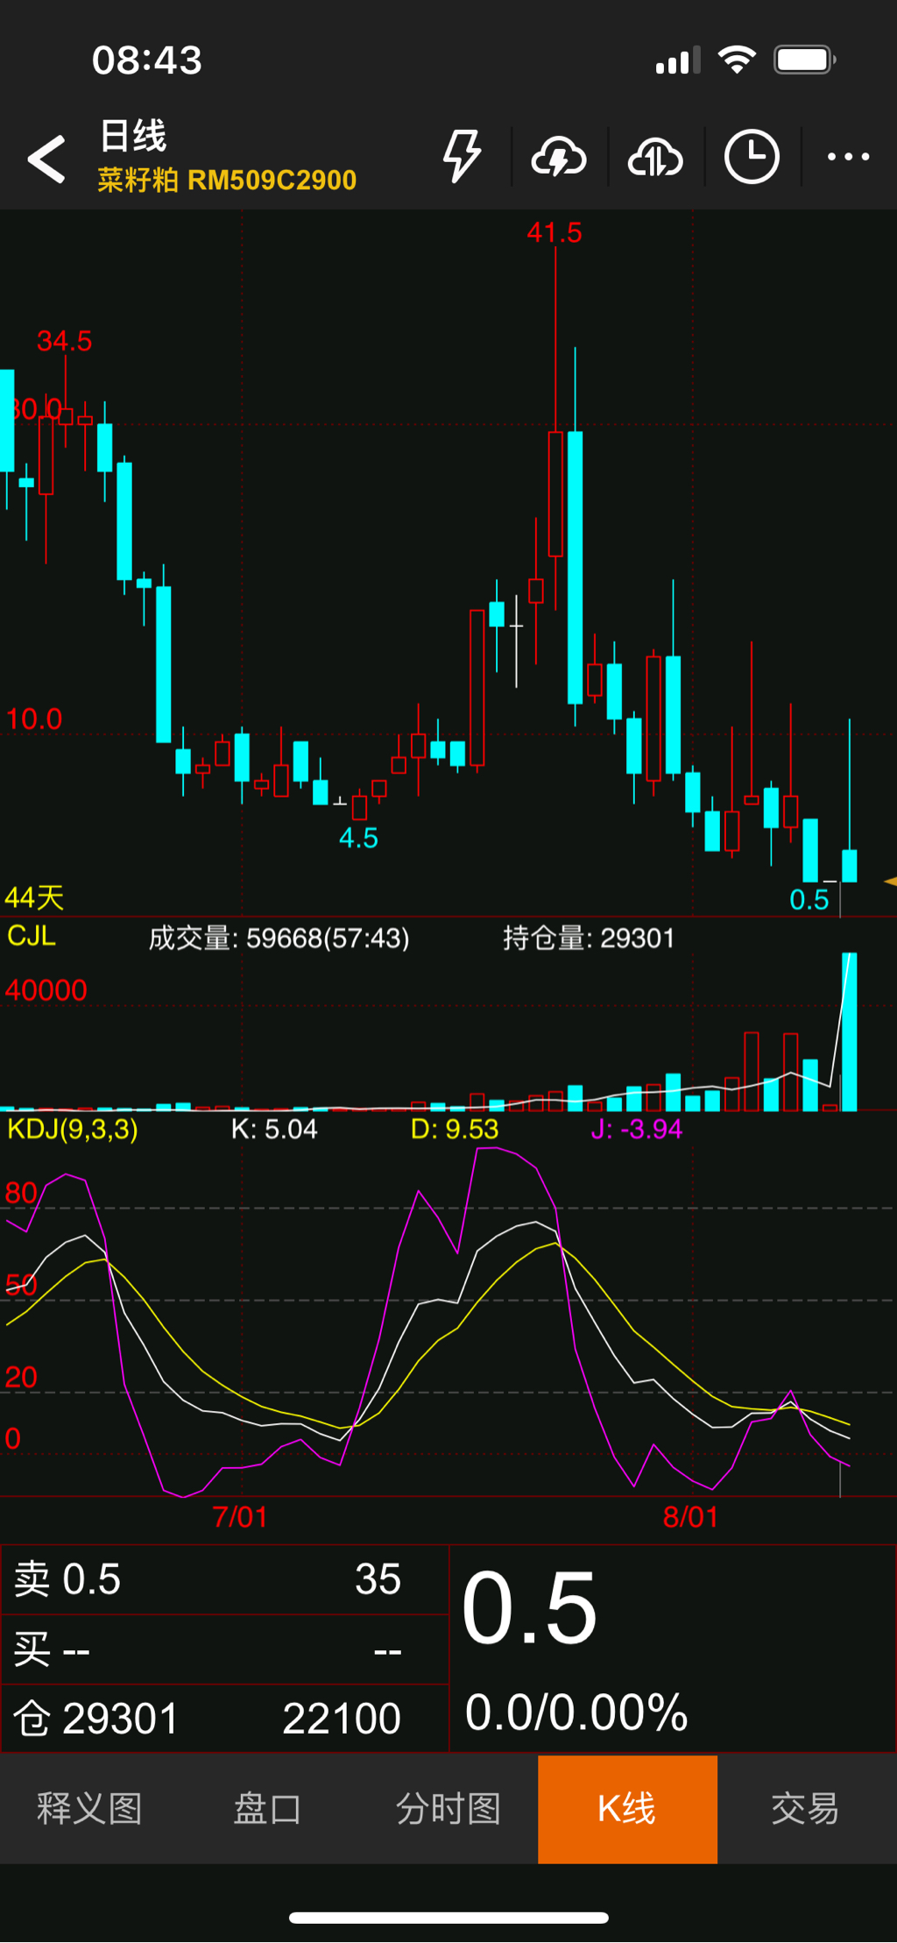Switch to the 释义图 tab
This screenshot has height=1943, width=897.
[89, 1808]
